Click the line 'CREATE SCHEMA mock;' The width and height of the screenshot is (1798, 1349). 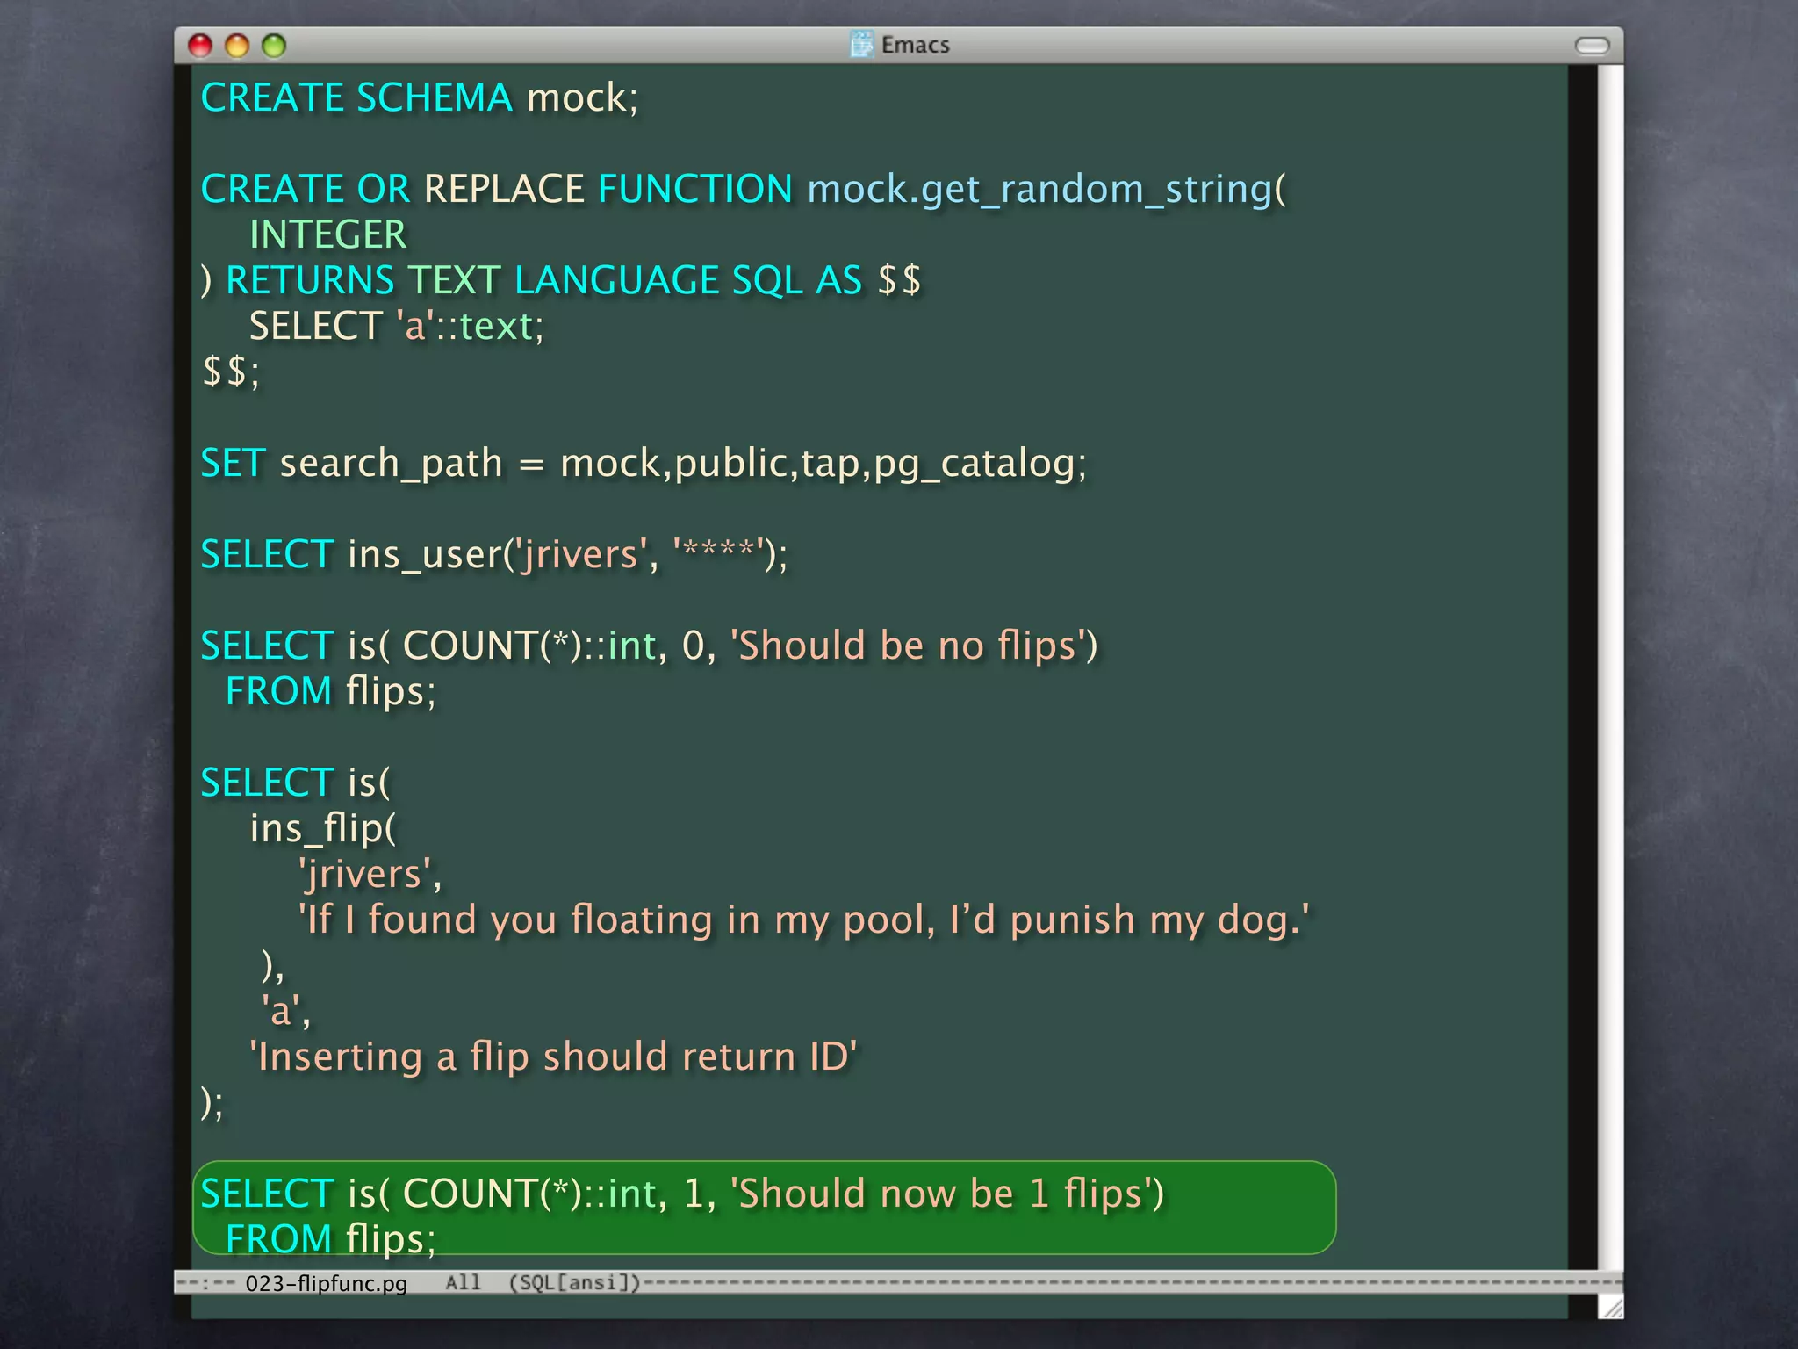[x=420, y=97]
